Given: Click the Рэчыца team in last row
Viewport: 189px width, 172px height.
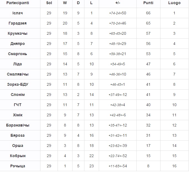Looking at the screenshot, I should [17, 166].
